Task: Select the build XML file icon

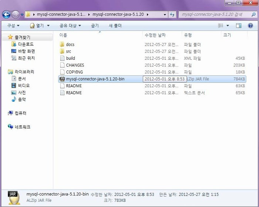Action: [x=62, y=58]
